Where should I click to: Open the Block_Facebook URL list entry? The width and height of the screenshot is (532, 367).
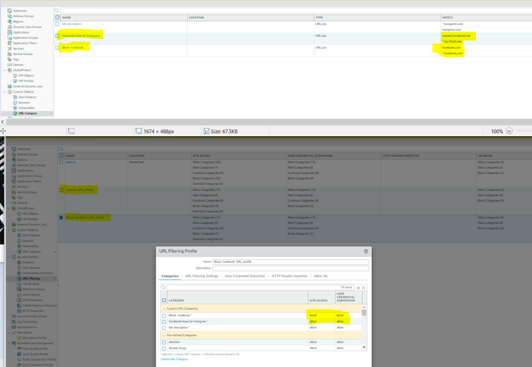point(73,47)
